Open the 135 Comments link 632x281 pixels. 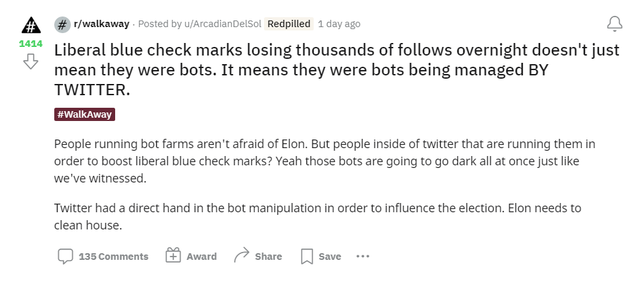coord(114,257)
